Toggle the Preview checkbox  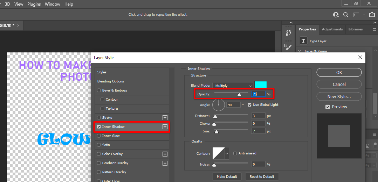click(328, 107)
